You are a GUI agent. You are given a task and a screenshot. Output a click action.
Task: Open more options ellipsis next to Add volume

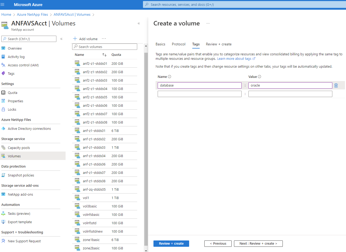pos(104,39)
